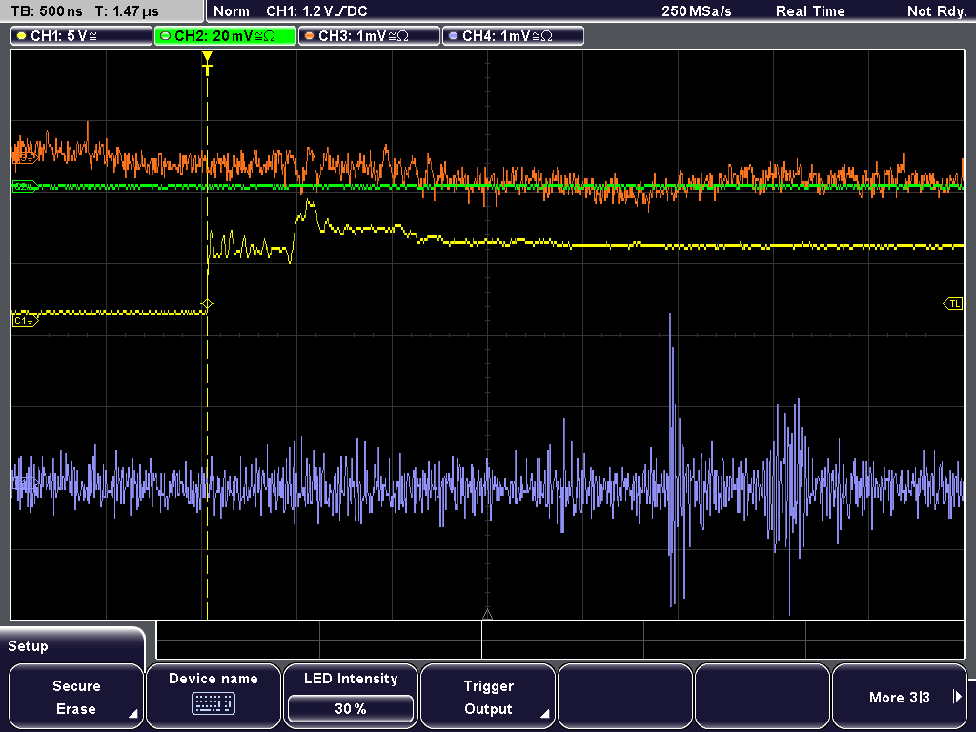The height and width of the screenshot is (732, 976).
Task: Open the Device name keyboard entry
Action: point(213,697)
